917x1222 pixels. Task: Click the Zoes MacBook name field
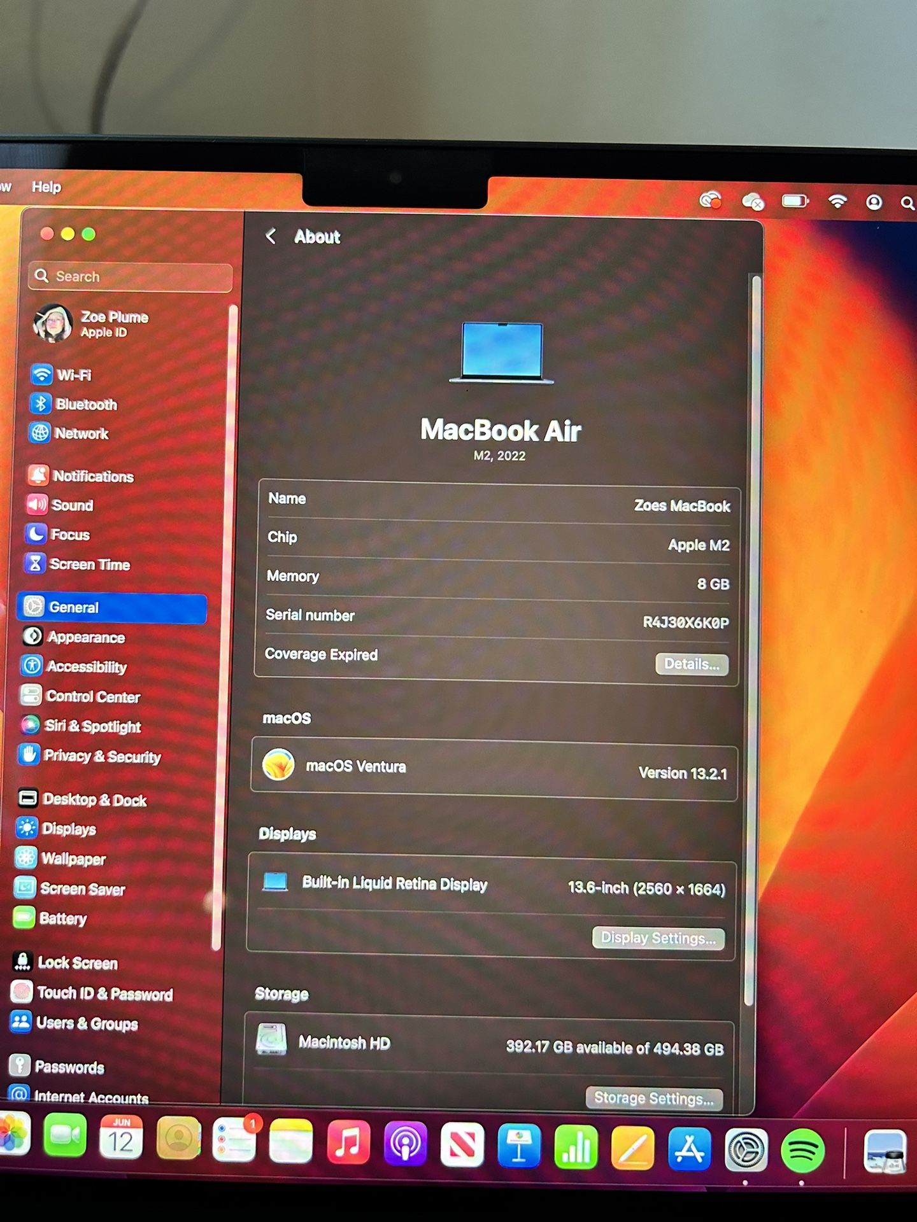click(x=682, y=506)
